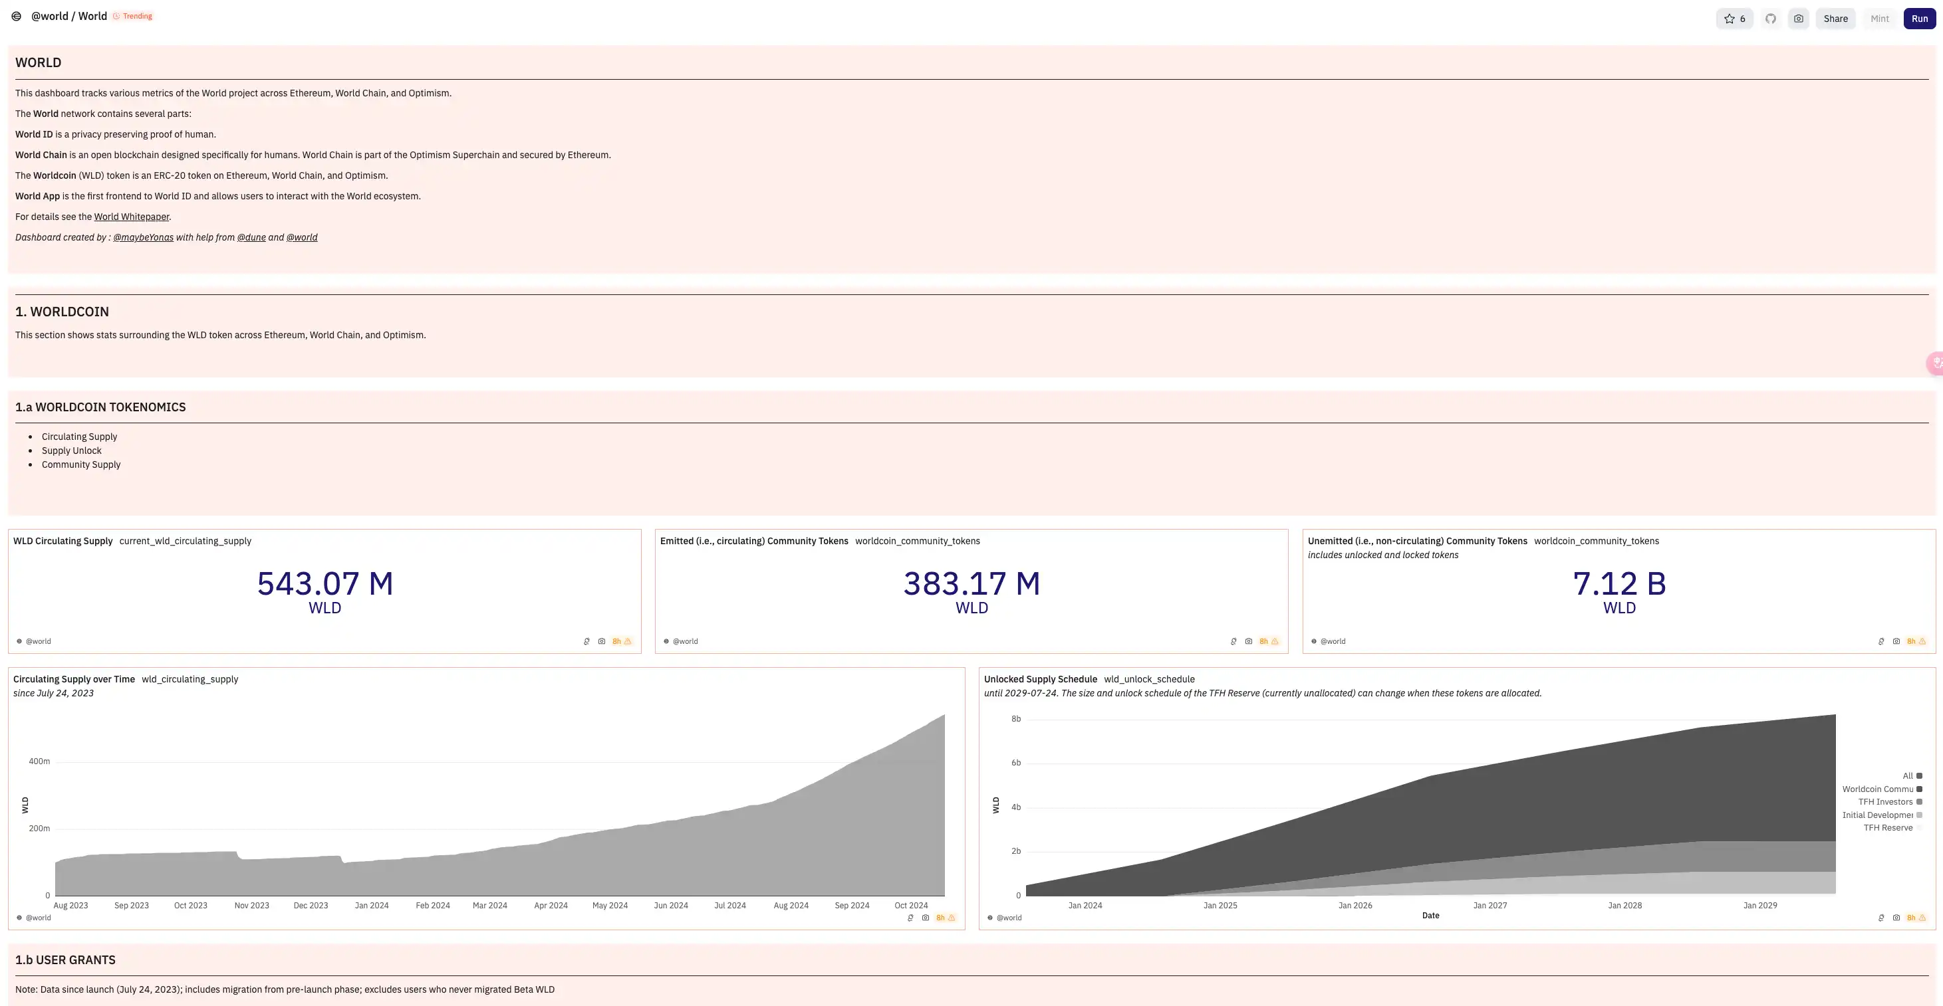Click the Share button
Screen dimensions: 1943x1006
(1835, 19)
